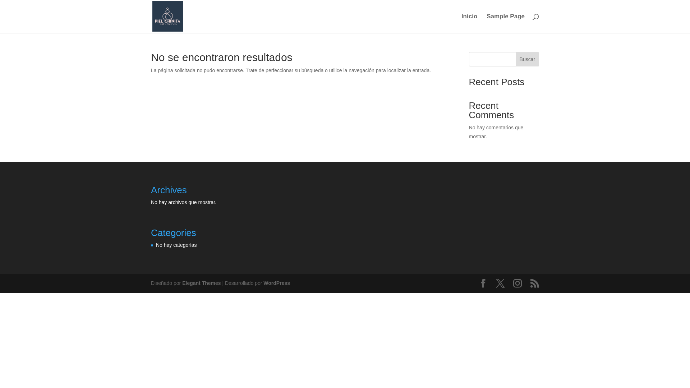Go to the Inicio menu item

coord(469,17)
